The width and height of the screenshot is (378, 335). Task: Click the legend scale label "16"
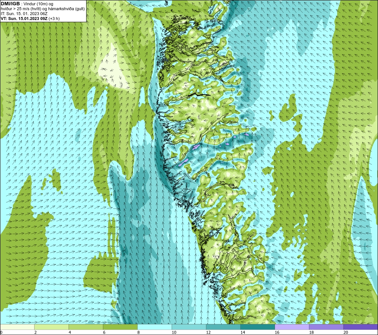277,332
